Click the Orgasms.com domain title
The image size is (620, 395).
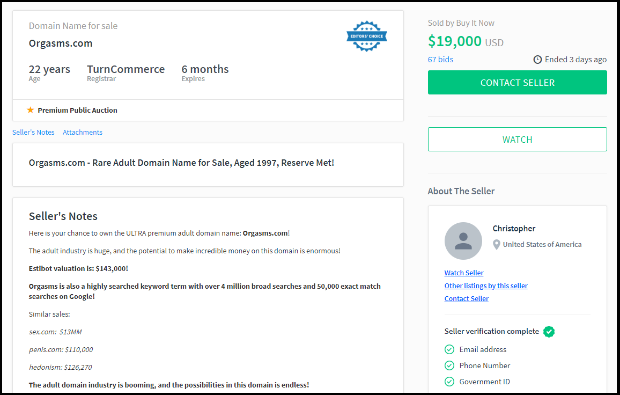pos(61,43)
